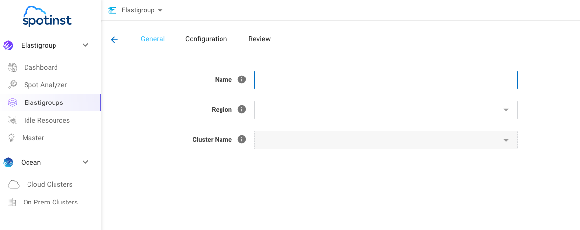
Task: Click the On Prem Clusters building icon
Action: click(x=12, y=202)
